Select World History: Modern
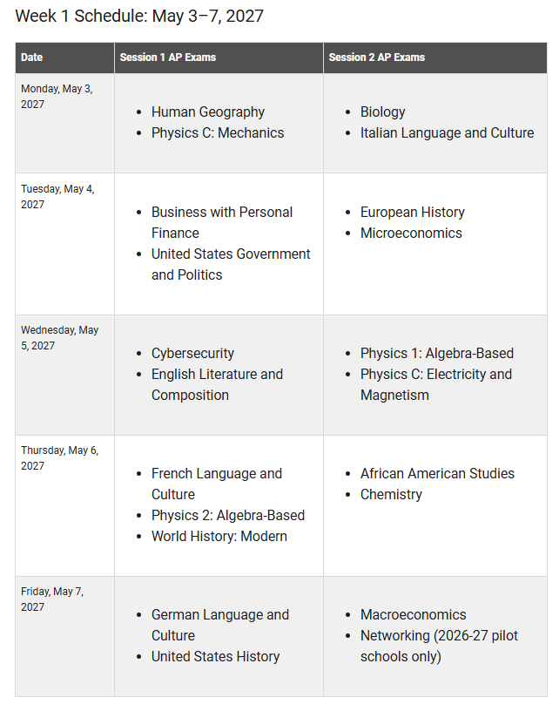 (x=219, y=537)
